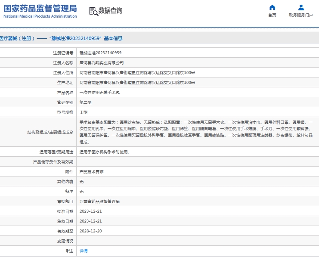Click the 适用范围/预期用途 label
The width and height of the screenshot is (319, 260).
[x=56, y=152]
